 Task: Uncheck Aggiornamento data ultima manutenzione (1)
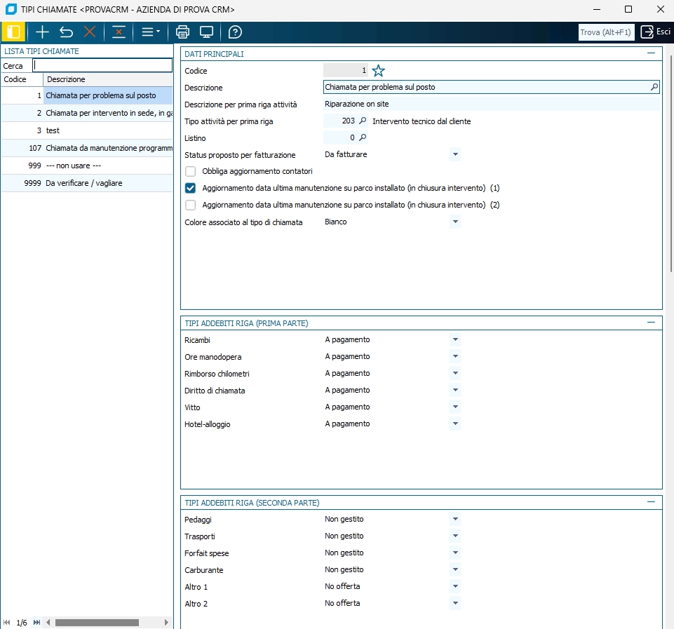click(x=190, y=188)
